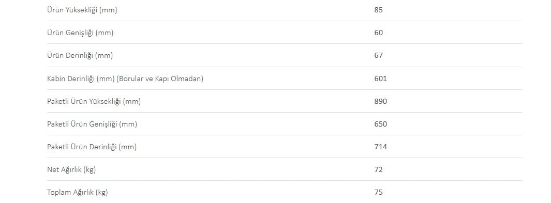This screenshot has height=203, width=551.
Task: Select the cabin depth value 601
Action: [x=381, y=79]
